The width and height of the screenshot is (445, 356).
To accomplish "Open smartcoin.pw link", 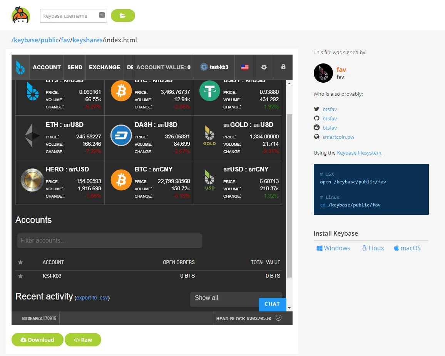I will [338, 137].
